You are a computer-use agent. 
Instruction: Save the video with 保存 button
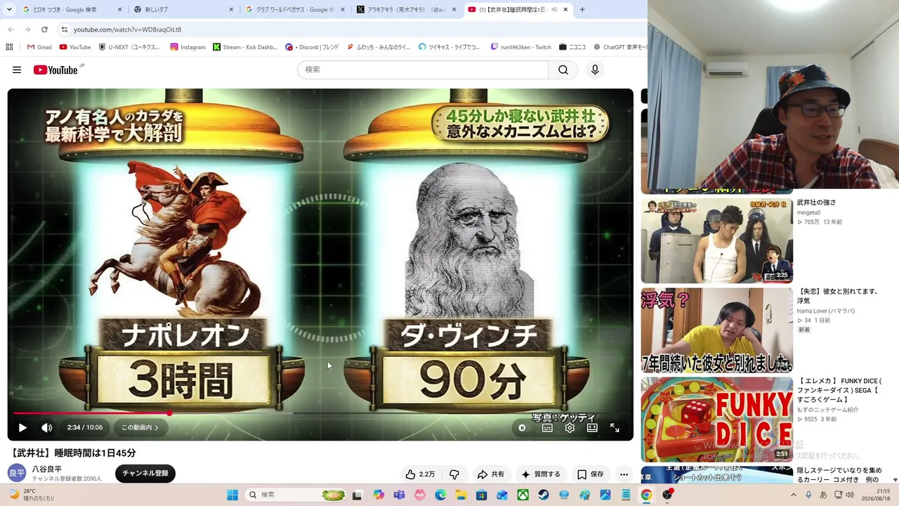pyautogui.click(x=590, y=474)
